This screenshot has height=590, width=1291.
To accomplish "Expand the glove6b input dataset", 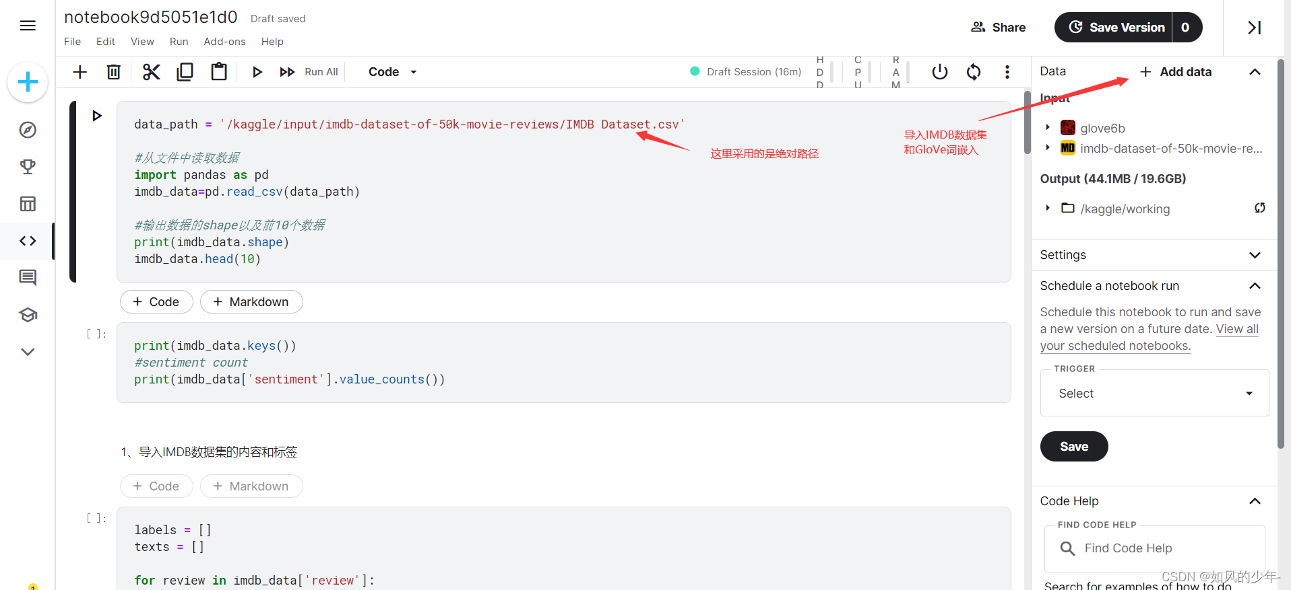I will click(x=1048, y=128).
